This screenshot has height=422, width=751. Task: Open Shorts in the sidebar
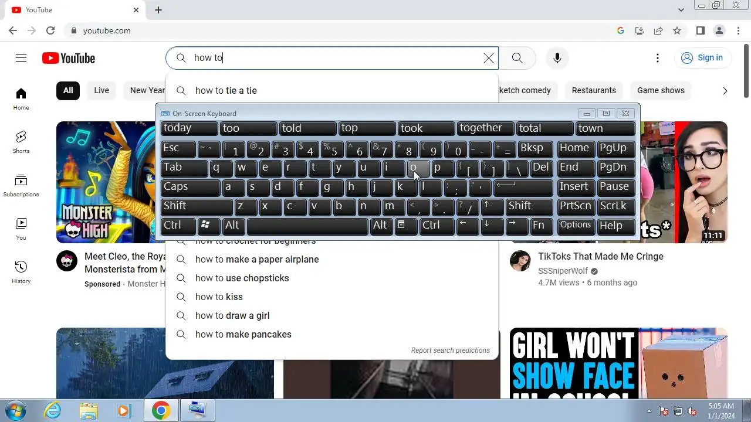pyautogui.click(x=21, y=142)
